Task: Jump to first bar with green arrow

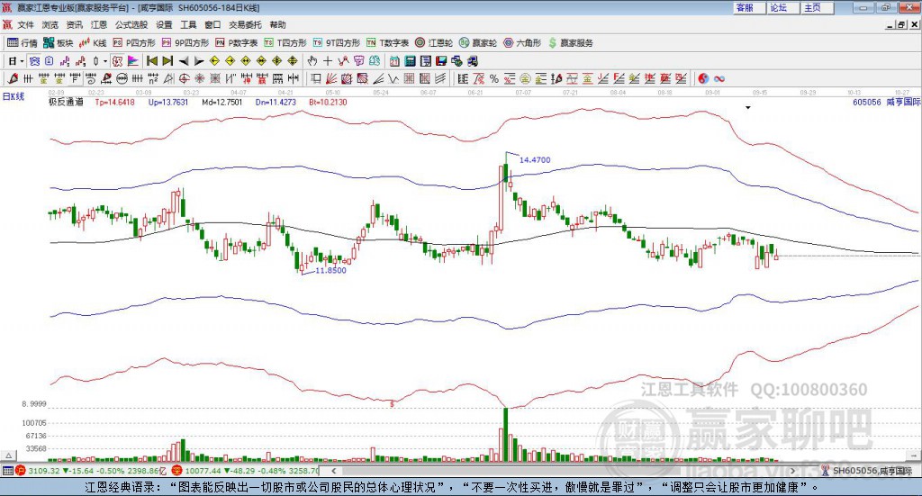Action: [x=152, y=61]
